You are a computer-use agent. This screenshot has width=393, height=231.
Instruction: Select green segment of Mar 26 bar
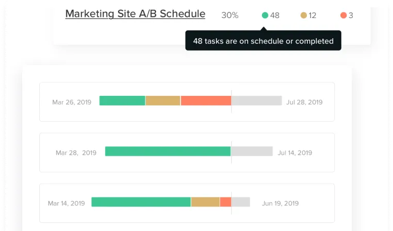click(x=122, y=101)
